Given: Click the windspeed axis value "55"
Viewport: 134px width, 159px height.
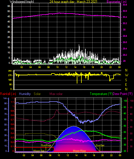Looking at the screenshot, I should [x=9, y=6].
